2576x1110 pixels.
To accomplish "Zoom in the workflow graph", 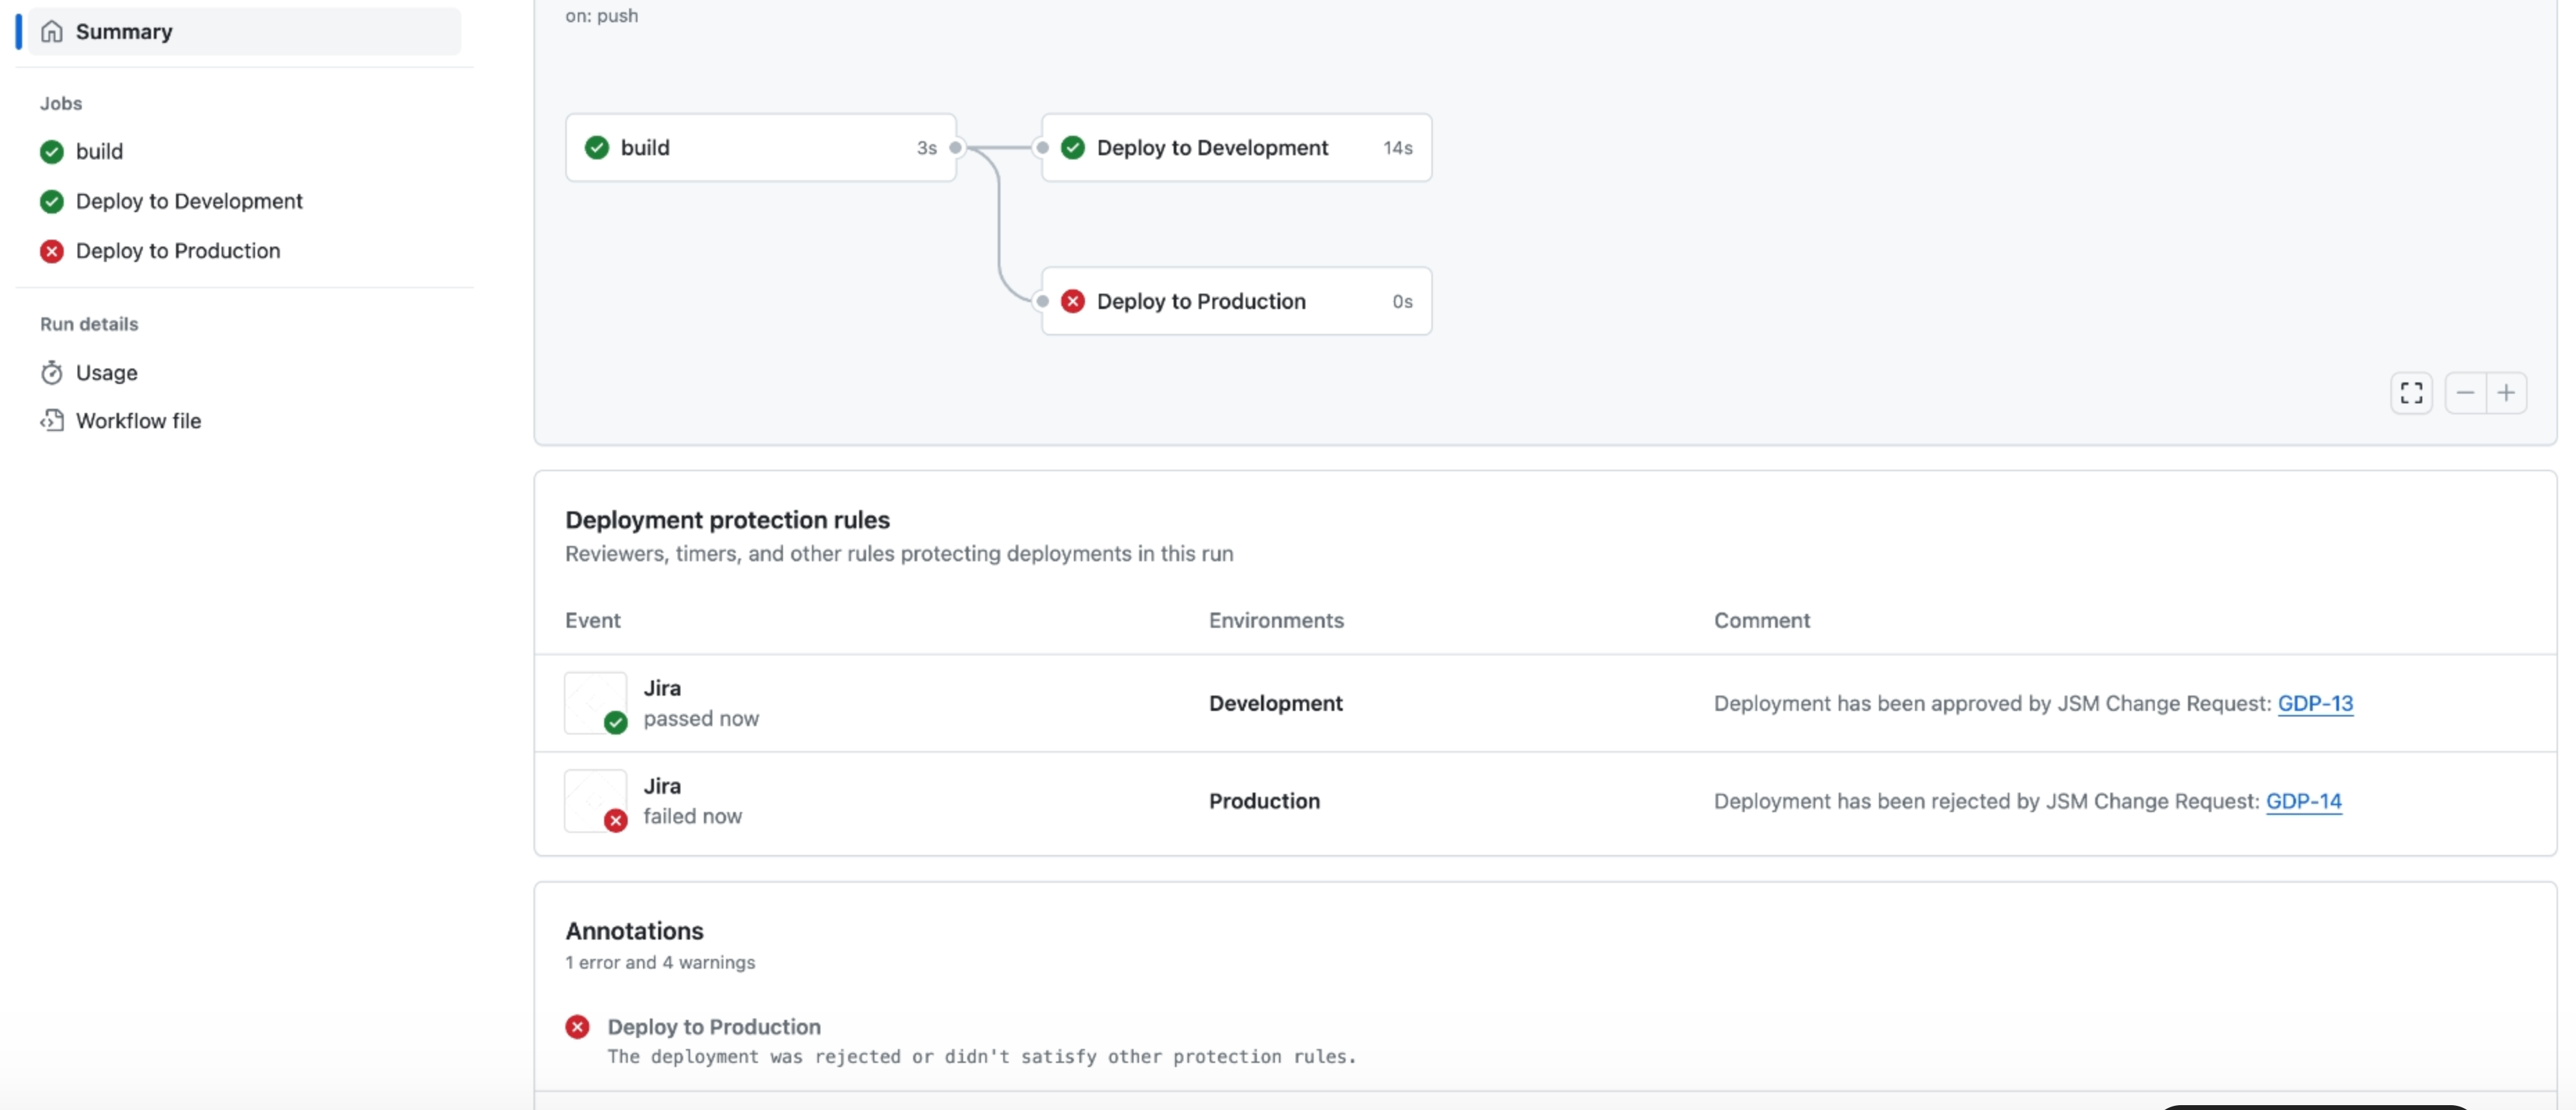I will pos(2507,392).
